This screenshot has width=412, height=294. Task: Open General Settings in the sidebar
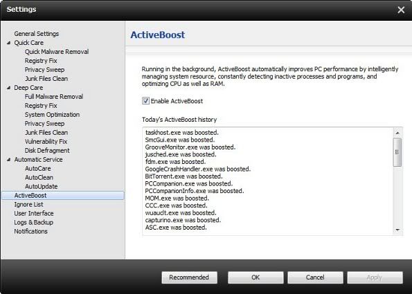tap(37, 34)
